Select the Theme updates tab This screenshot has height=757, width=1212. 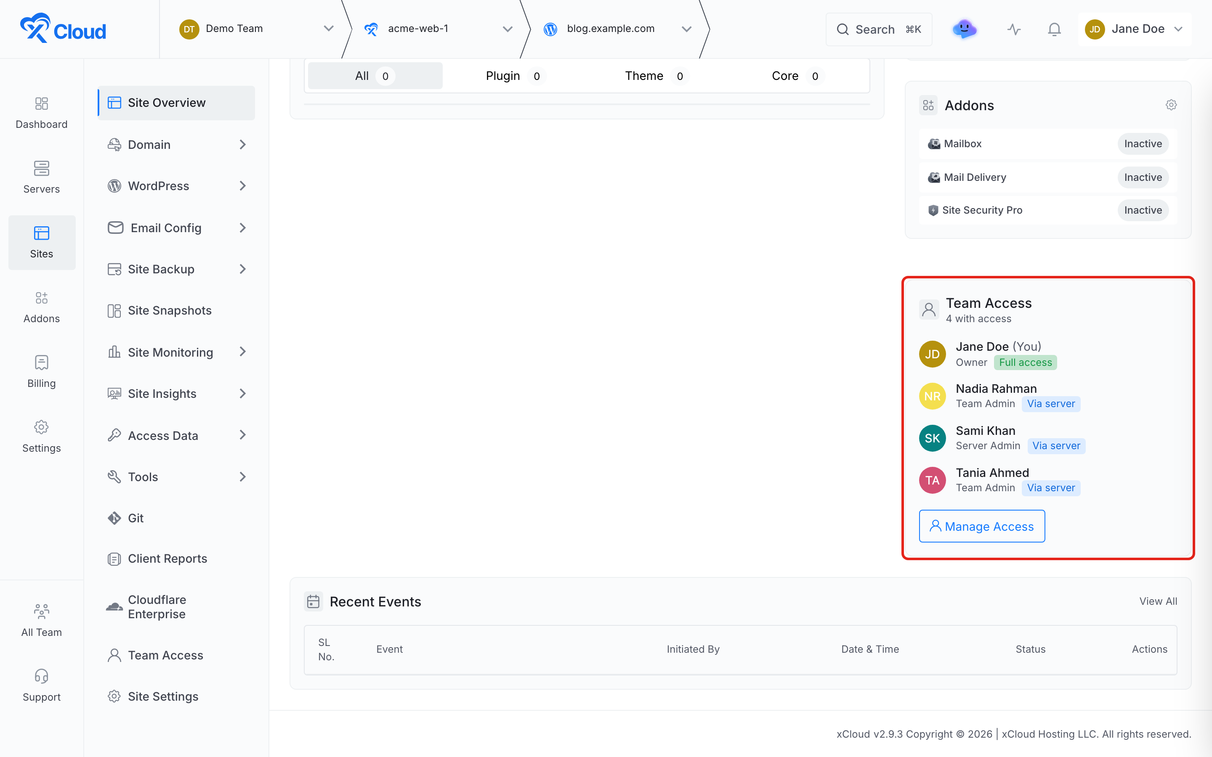[x=656, y=76]
